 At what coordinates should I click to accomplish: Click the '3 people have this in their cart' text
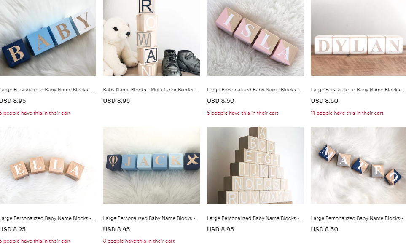tap(139, 241)
